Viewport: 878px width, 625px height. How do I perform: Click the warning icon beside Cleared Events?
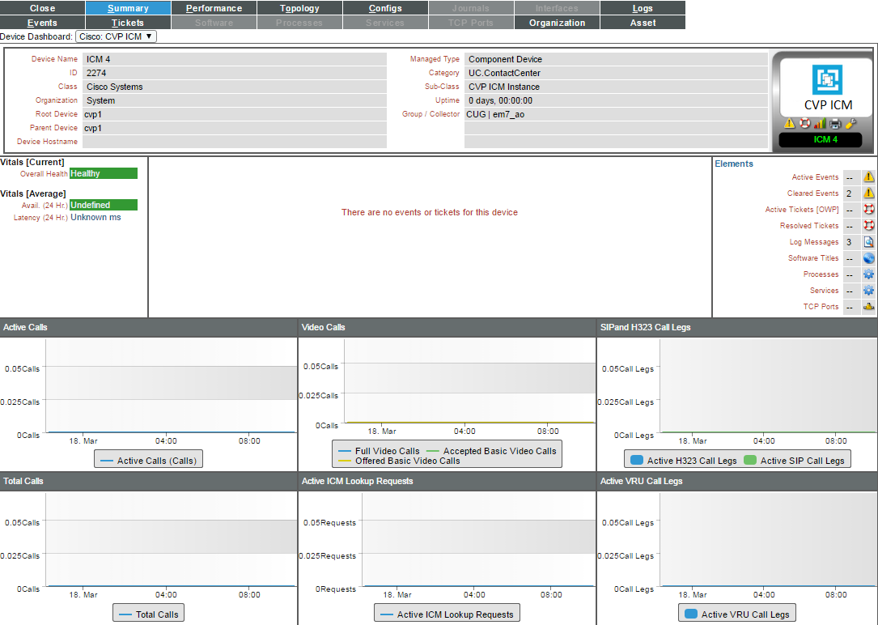868,193
